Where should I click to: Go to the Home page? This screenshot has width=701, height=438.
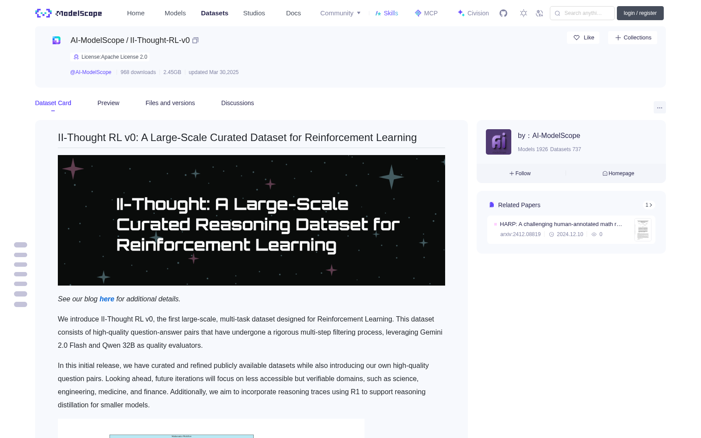[136, 13]
